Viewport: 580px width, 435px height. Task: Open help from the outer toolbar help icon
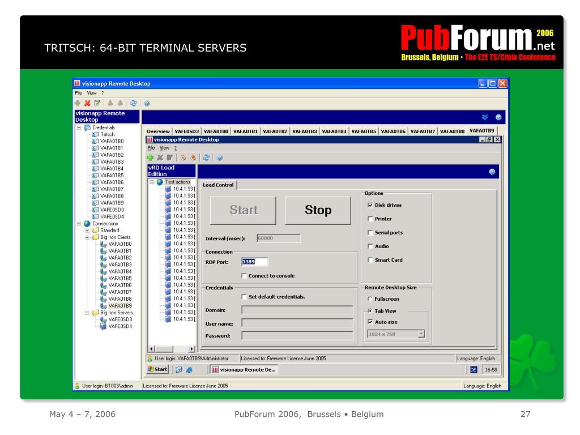tap(147, 104)
